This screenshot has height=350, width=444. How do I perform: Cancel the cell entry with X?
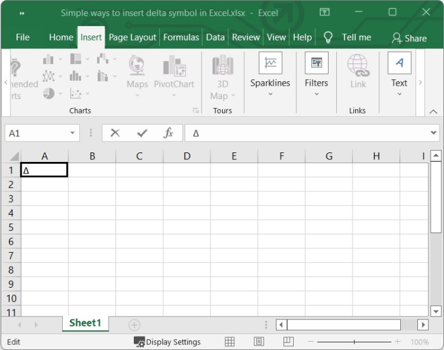[115, 133]
